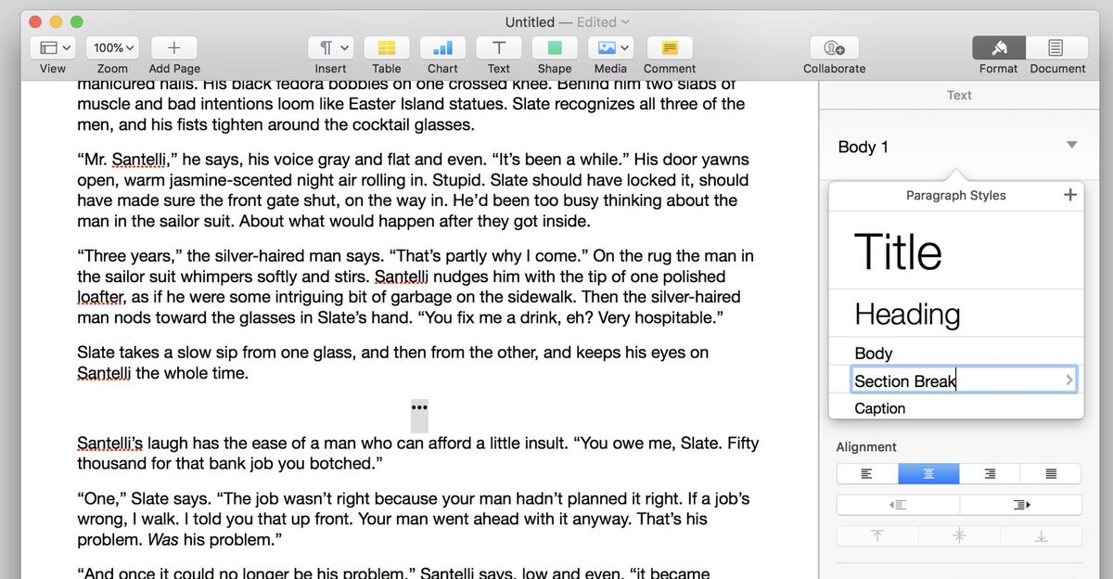Add a shape via the Shape icon
This screenshot has width=1113, height=579.
(x=554, y=48)
